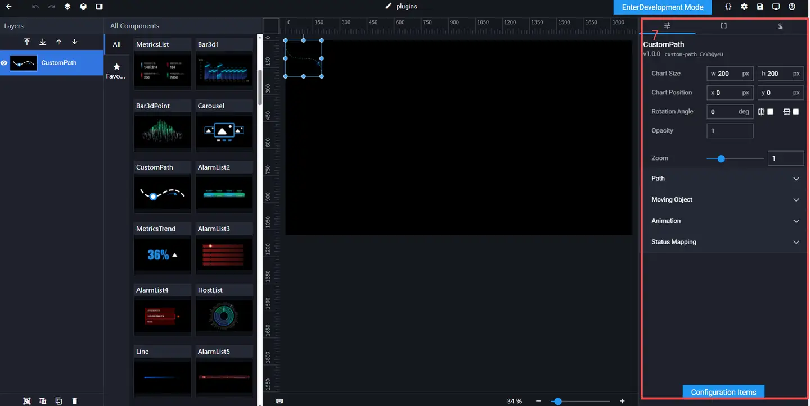The height and width of the screenshot is (406, 810).
Task: Move layer to top with top-arrow icon
Action: [x=27, y=42]
